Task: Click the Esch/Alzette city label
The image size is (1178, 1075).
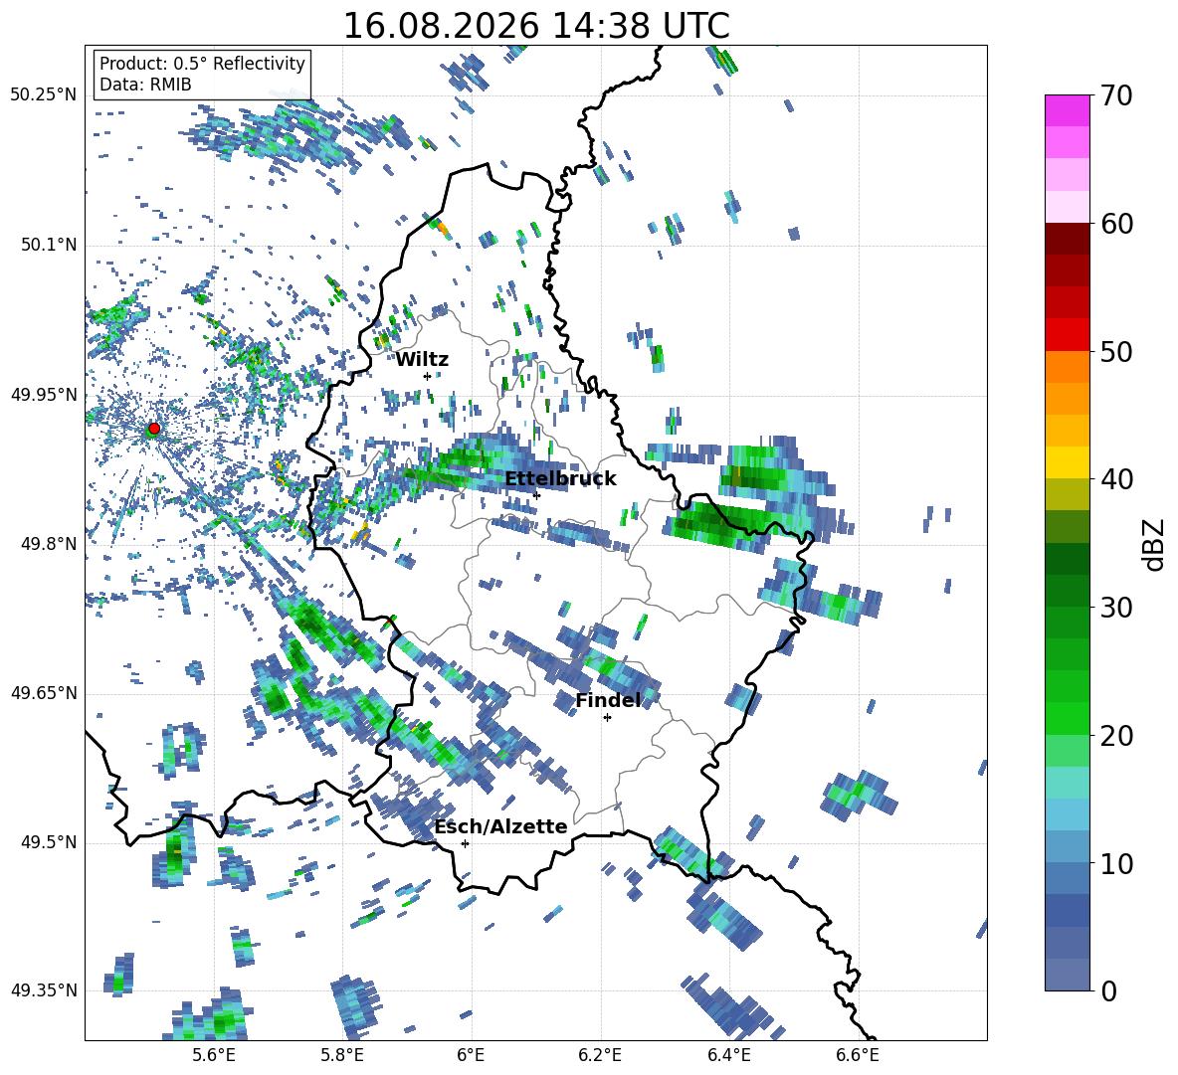Action: (501, 826)
